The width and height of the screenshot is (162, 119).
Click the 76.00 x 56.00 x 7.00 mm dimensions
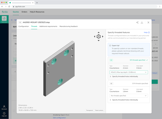[27, 110]
